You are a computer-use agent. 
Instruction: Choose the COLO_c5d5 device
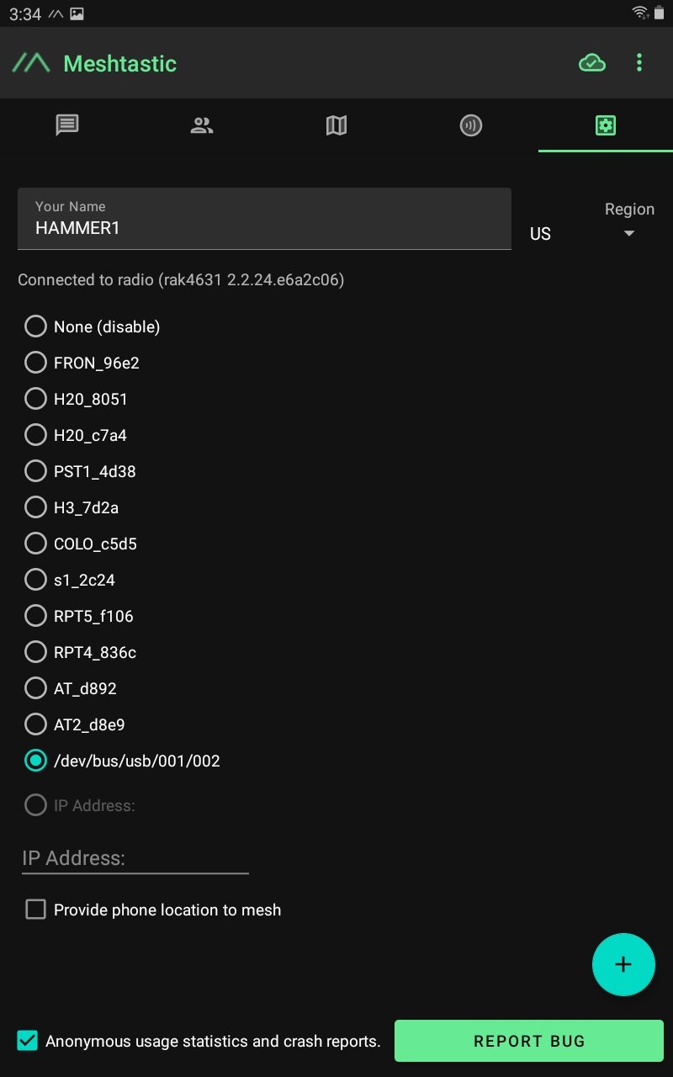pyautogui.click(x=35, y=544)
